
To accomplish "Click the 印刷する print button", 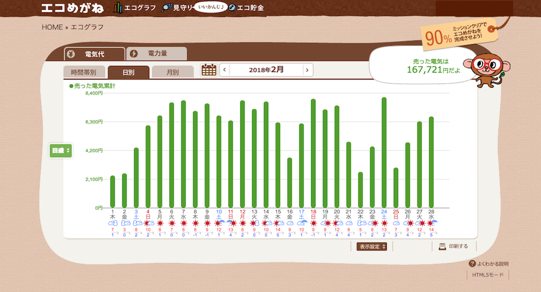I will pyautogui.click(x=453, y=246).
